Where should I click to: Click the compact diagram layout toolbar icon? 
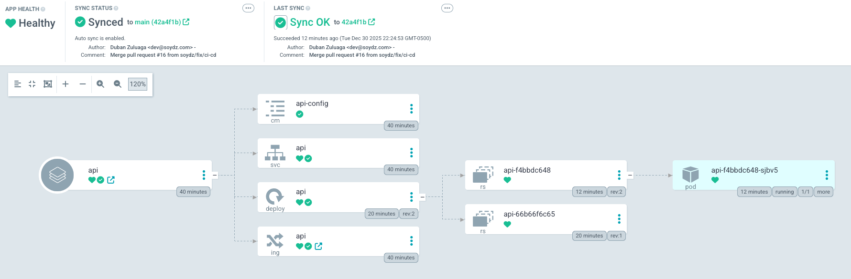pyautogui.click(x=18, y=84)
